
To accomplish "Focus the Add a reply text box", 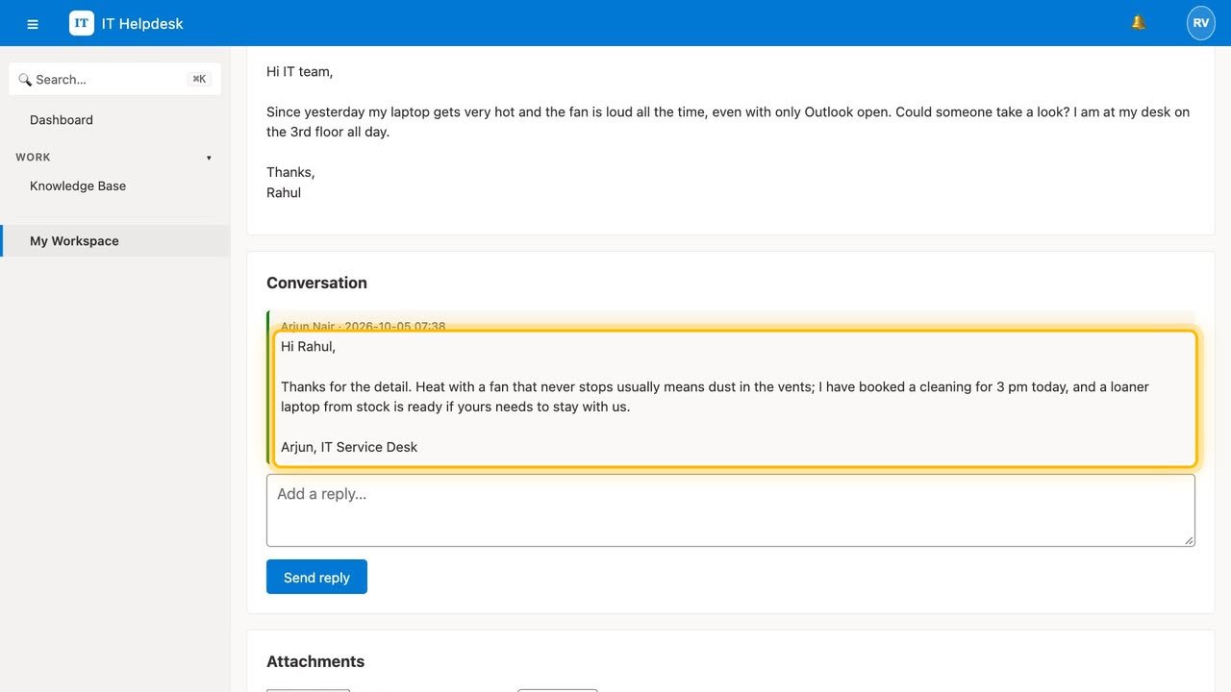I will (731, 510).
